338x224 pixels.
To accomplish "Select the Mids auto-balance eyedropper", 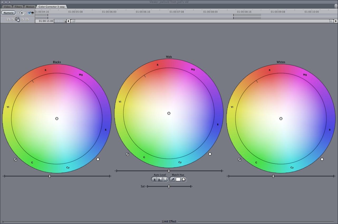I will 128,154.
